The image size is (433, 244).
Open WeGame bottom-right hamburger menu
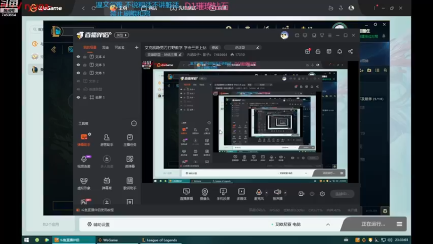coord(399,224)
